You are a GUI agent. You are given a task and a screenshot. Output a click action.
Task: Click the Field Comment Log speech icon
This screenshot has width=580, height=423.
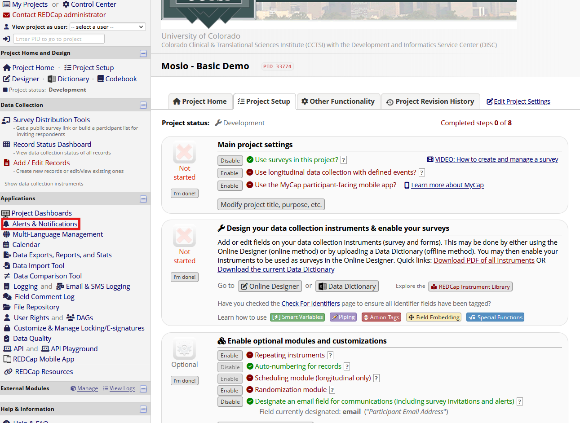7,297
